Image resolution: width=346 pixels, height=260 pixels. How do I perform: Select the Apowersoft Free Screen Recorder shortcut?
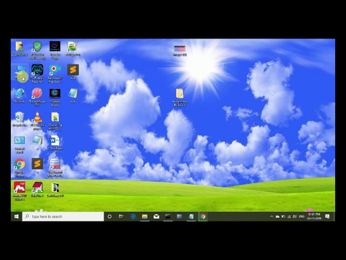coord(55,74)
